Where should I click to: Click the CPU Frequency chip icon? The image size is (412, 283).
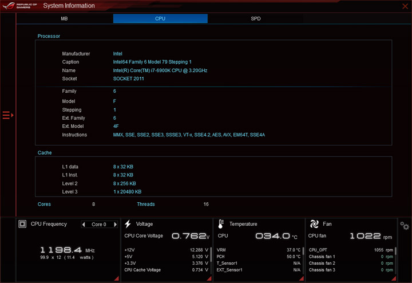22,224
